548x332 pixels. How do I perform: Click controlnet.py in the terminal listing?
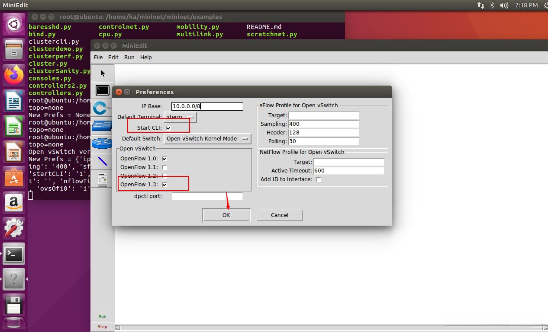tap(124, 27)
